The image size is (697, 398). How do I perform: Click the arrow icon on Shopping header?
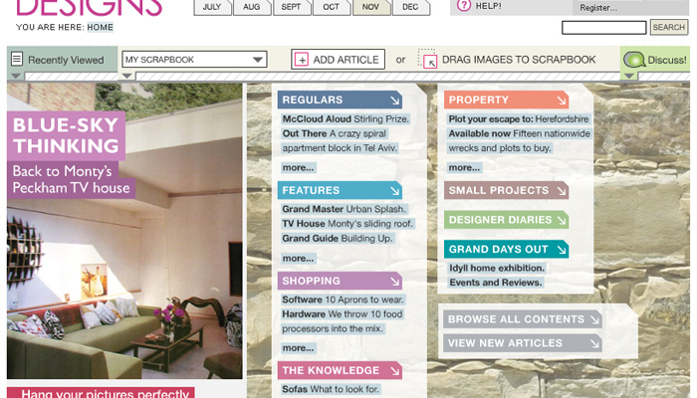coord(394,282)
